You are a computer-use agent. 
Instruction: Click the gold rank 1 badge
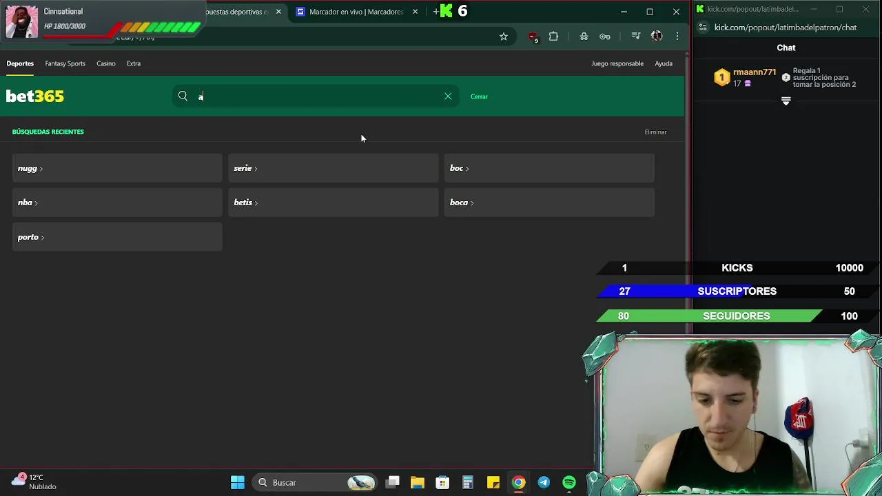(x=721, y=77)
